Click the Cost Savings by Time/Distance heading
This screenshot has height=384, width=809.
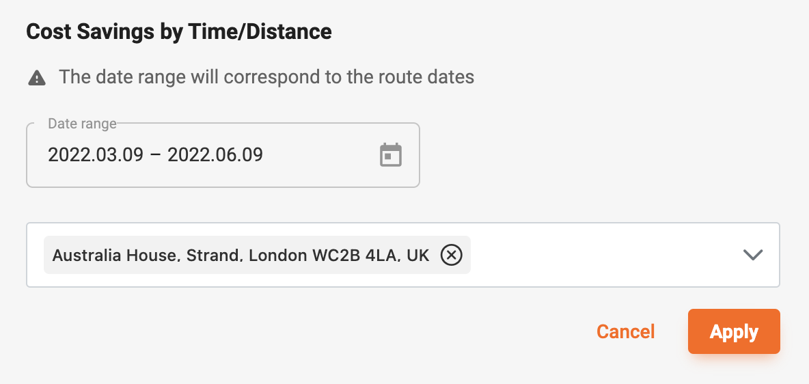179,32
